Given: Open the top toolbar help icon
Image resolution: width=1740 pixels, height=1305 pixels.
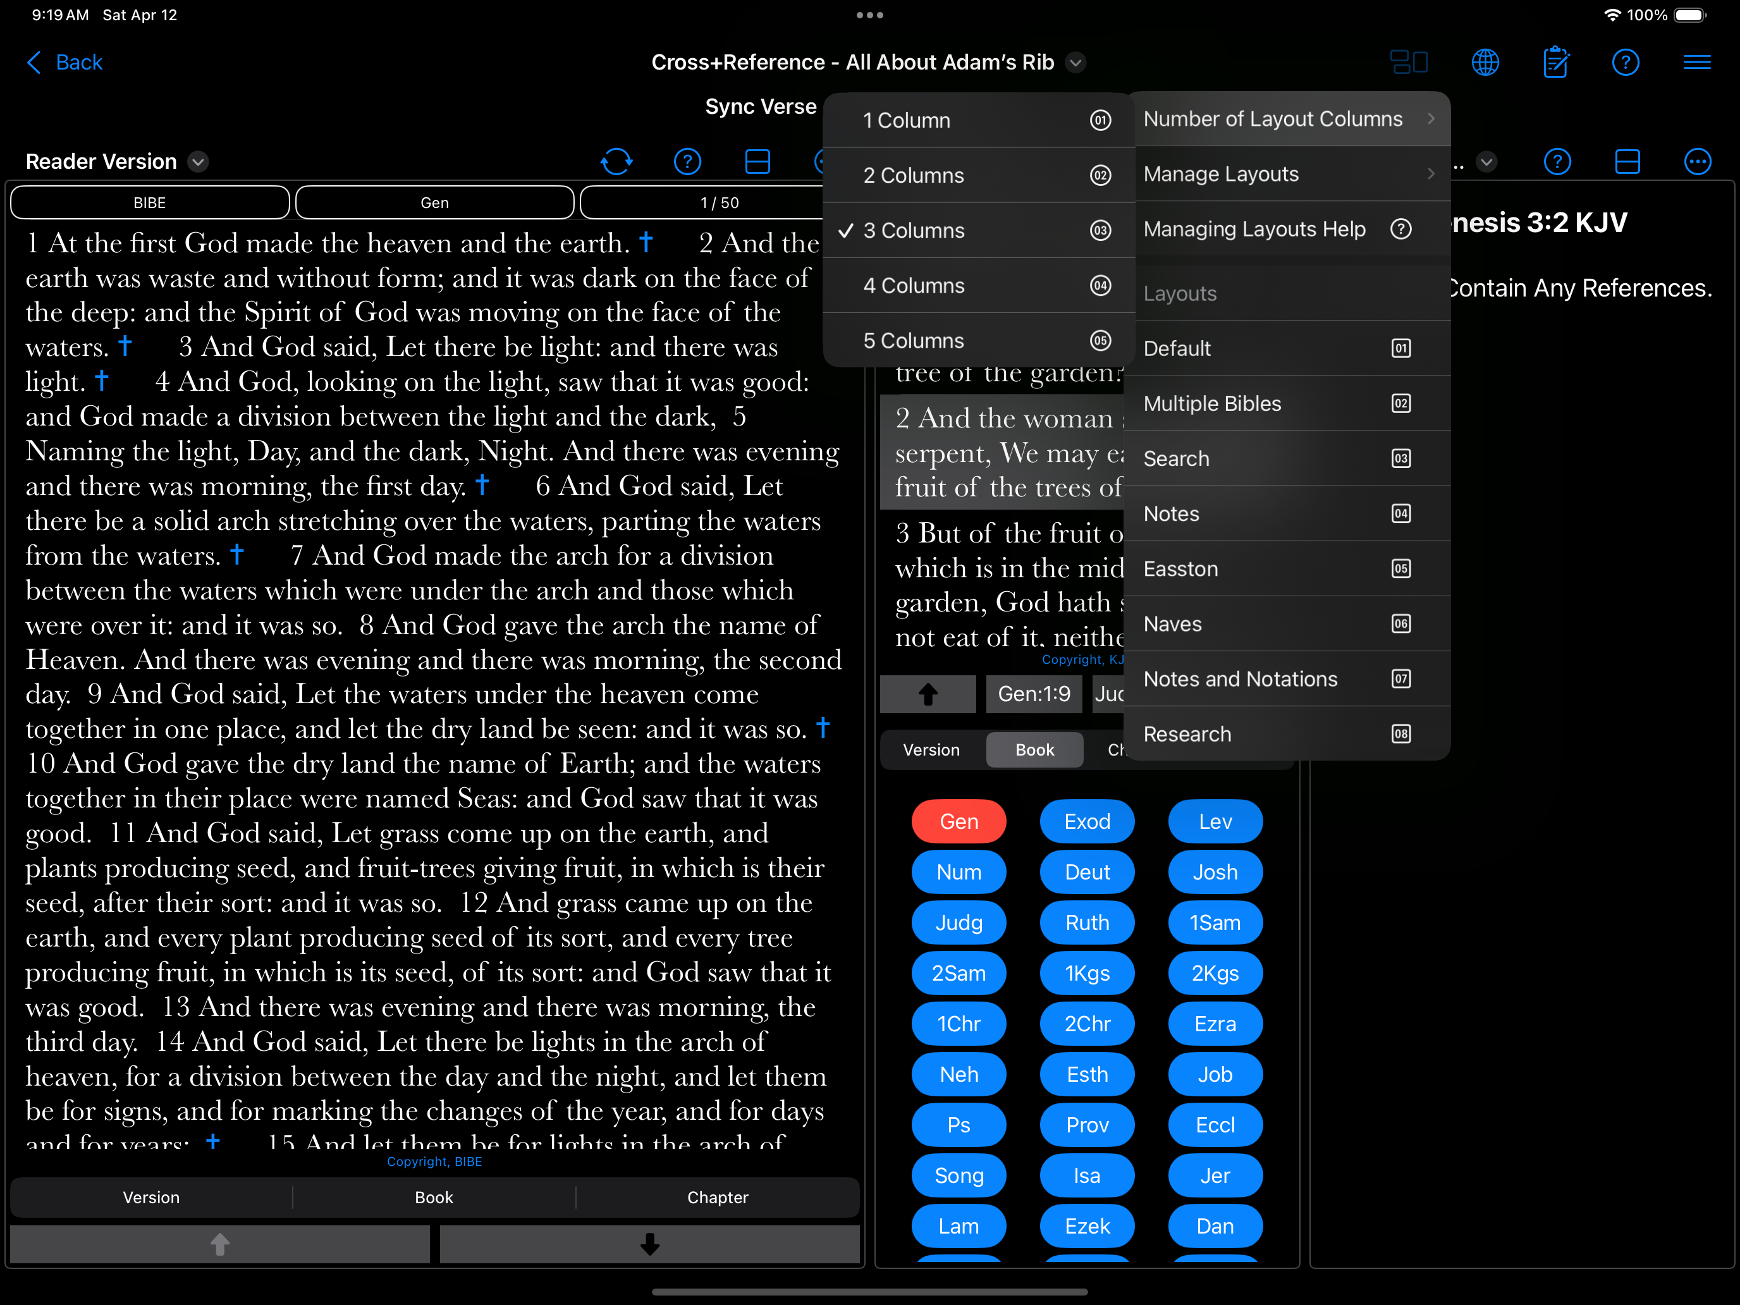Looking at the screenshot, I should click(1625, 62).
